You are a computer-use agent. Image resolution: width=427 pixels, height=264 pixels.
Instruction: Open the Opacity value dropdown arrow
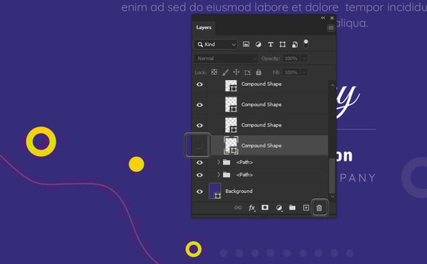(x=304, y=58)
